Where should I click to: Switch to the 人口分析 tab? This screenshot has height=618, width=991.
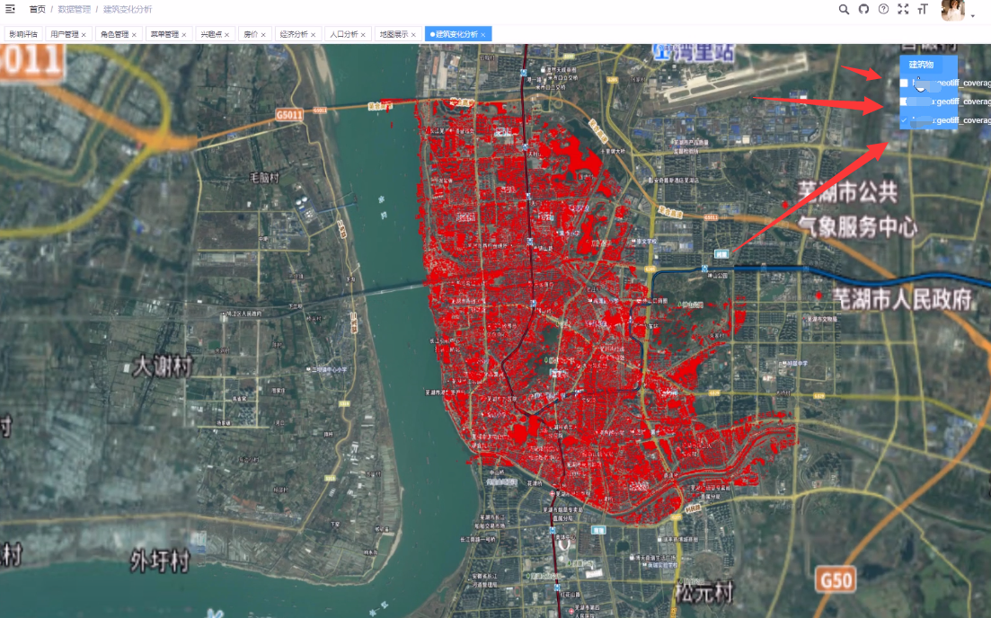pos(343,34)
